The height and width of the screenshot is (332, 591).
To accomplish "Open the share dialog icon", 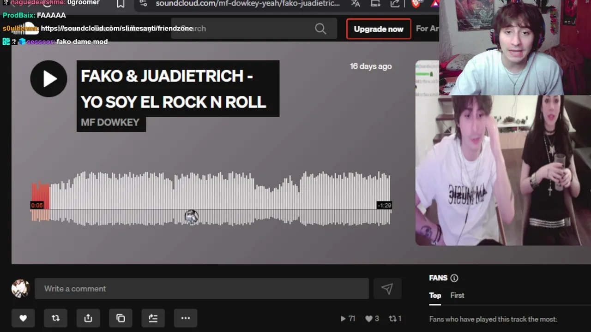I will [x=88, y=318].
